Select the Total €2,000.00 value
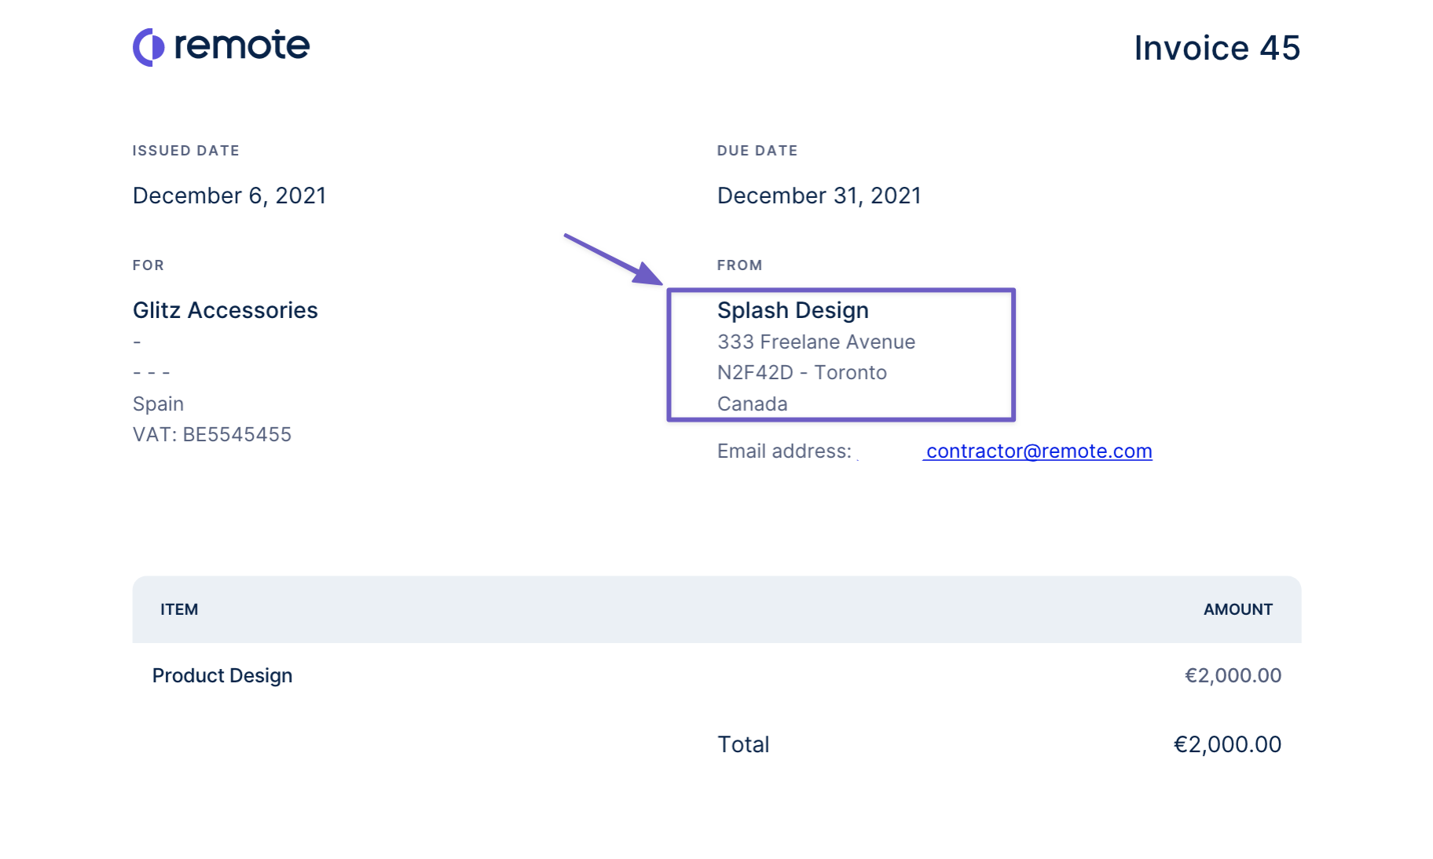Viewport: 1433px width, 859px height. click(x=1227, y=744)
